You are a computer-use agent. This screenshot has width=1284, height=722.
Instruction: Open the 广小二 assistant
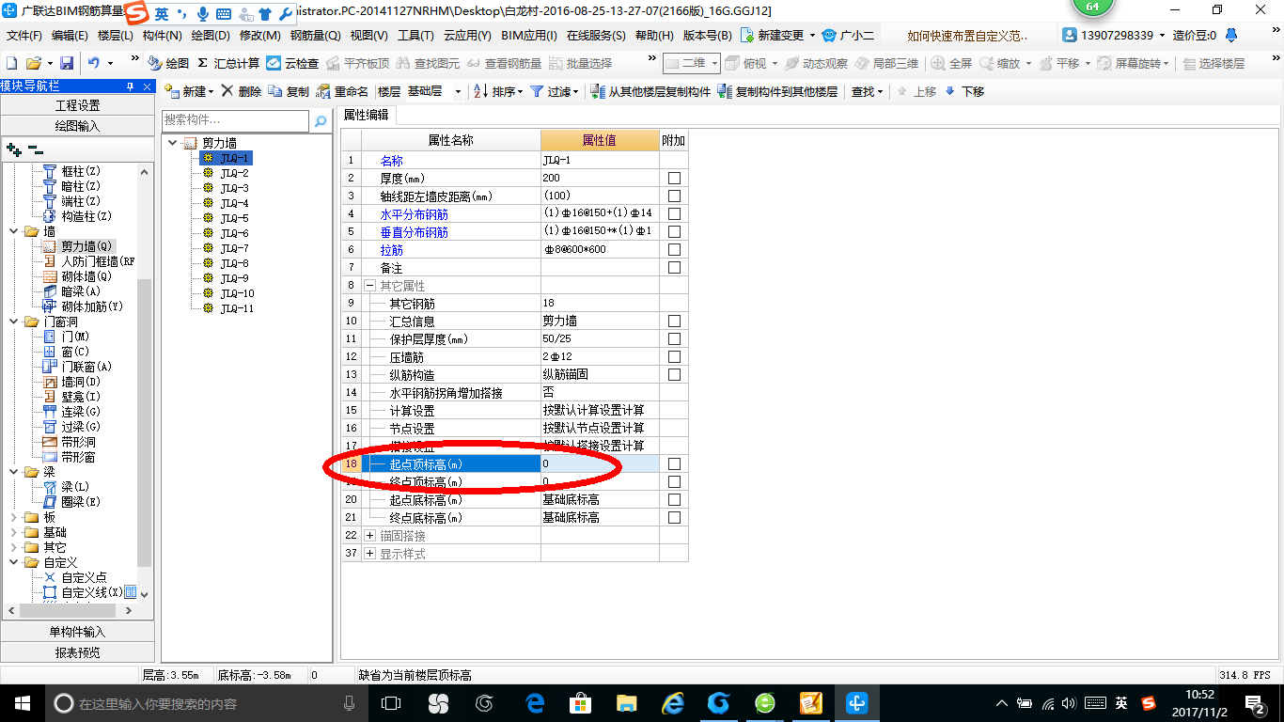pos(848,36)
